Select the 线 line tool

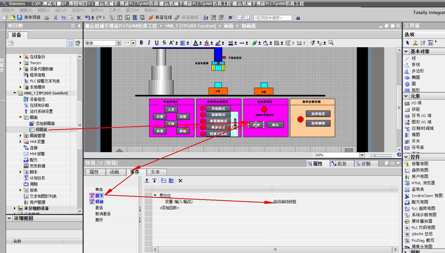[414, 58]
